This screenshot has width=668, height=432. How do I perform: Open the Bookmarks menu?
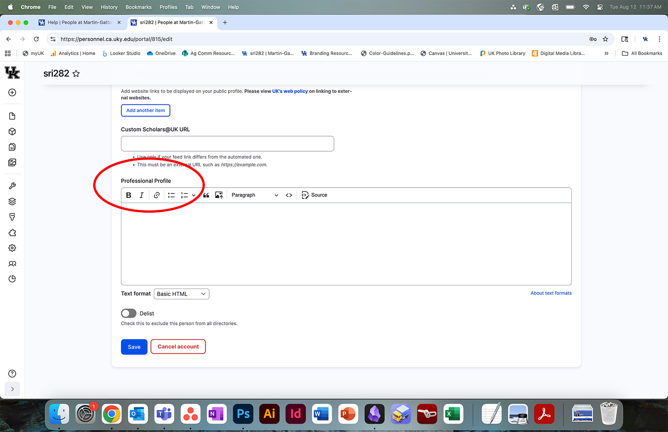pyautogui.click(x=138, y=7)
